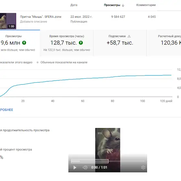Open the Расчетный доход metric tab

(x=164, y=43)
